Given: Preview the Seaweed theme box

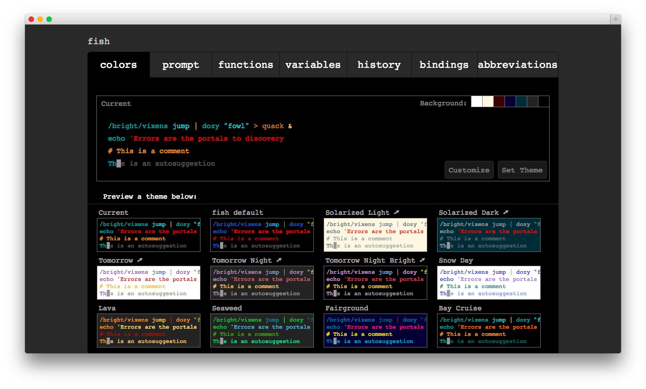Looking at the screenshot, I should pyautogui.click(x=262, y=330).
